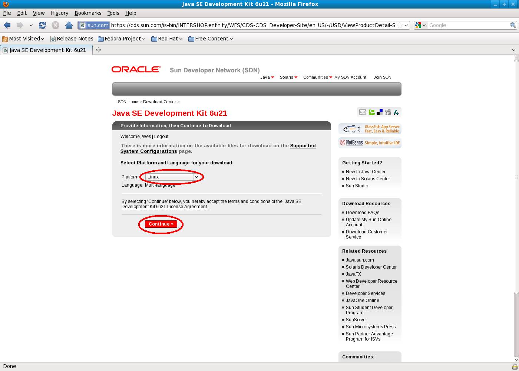Select the Java SE Development Kit 6u21 tab

[46, 50]
